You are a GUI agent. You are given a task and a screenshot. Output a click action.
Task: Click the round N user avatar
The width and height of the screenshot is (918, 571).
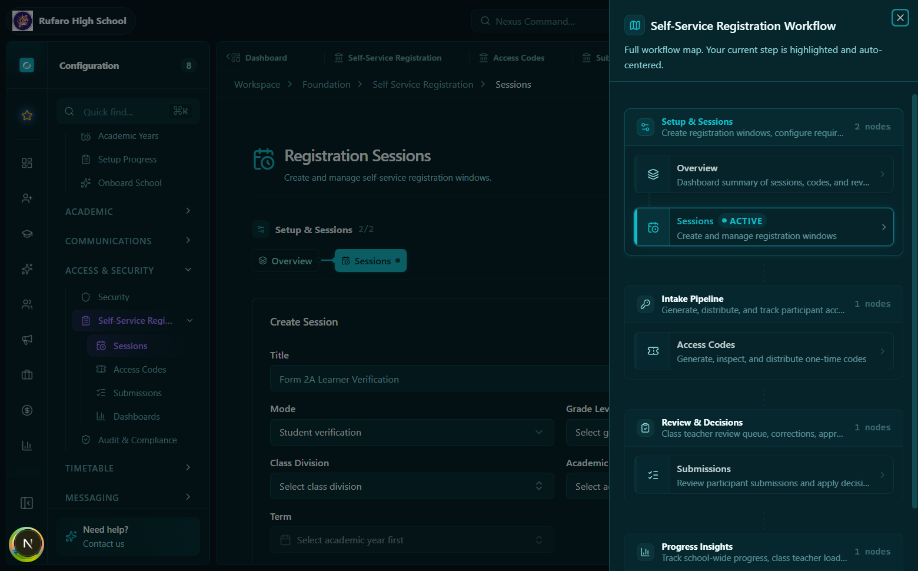coord(27,544)
